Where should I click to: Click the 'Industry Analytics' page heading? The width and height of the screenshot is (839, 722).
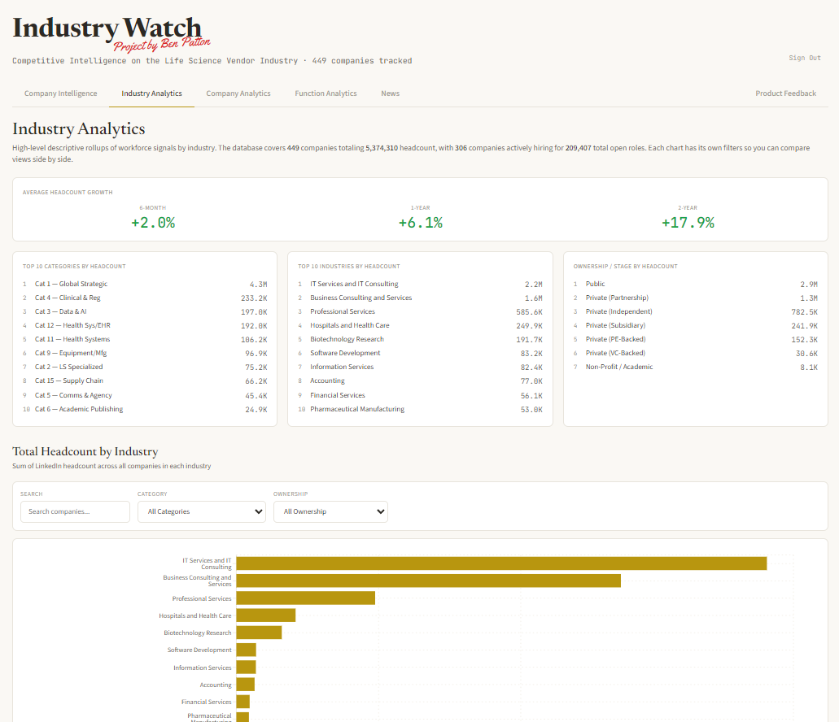pos(79,128)
